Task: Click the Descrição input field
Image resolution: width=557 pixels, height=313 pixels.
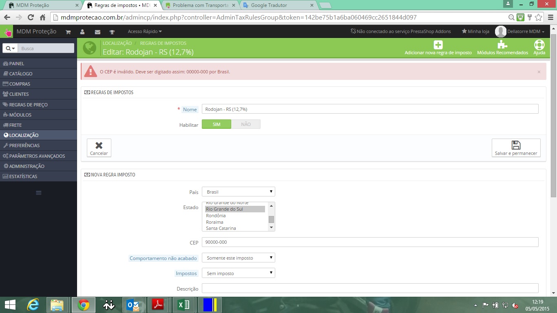Action: coord(370,288)
